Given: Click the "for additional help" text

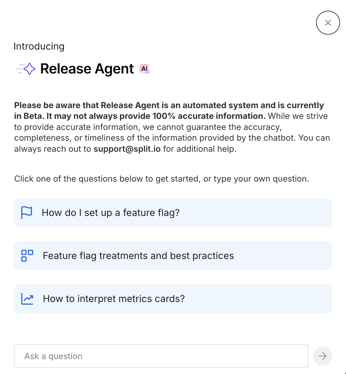Looking at the screenshot, I should [x=199, y=149].
